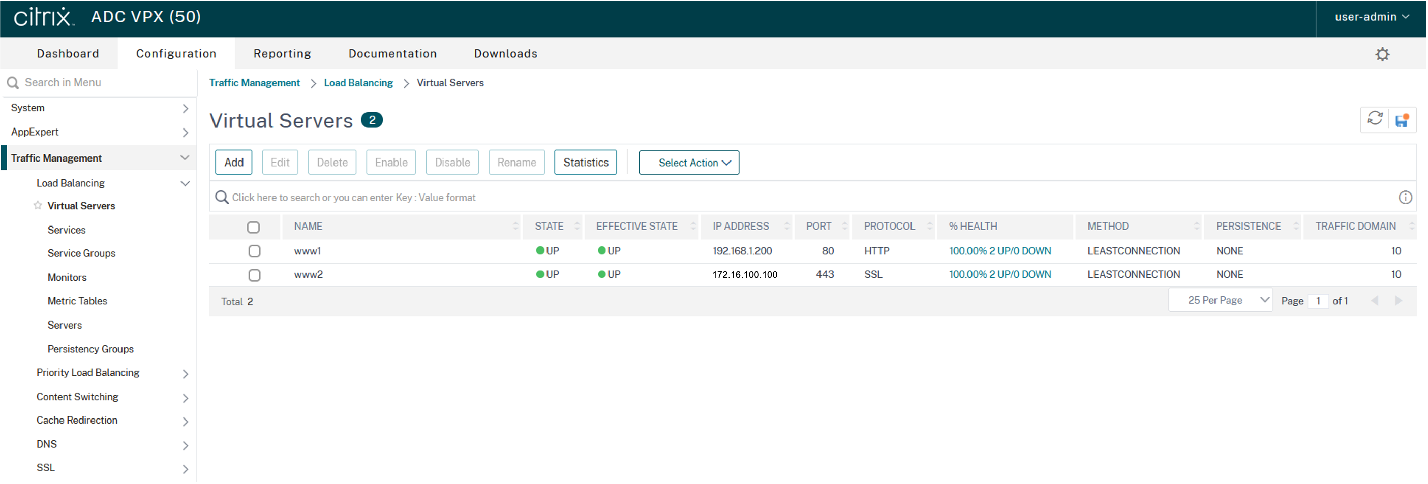
Task: Open the Select Action dropdown
Action: pyautogui.click(x=688, y=163)
